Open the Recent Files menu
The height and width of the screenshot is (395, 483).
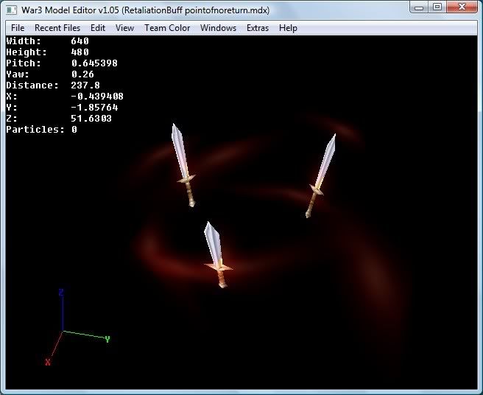pos(57,28)
